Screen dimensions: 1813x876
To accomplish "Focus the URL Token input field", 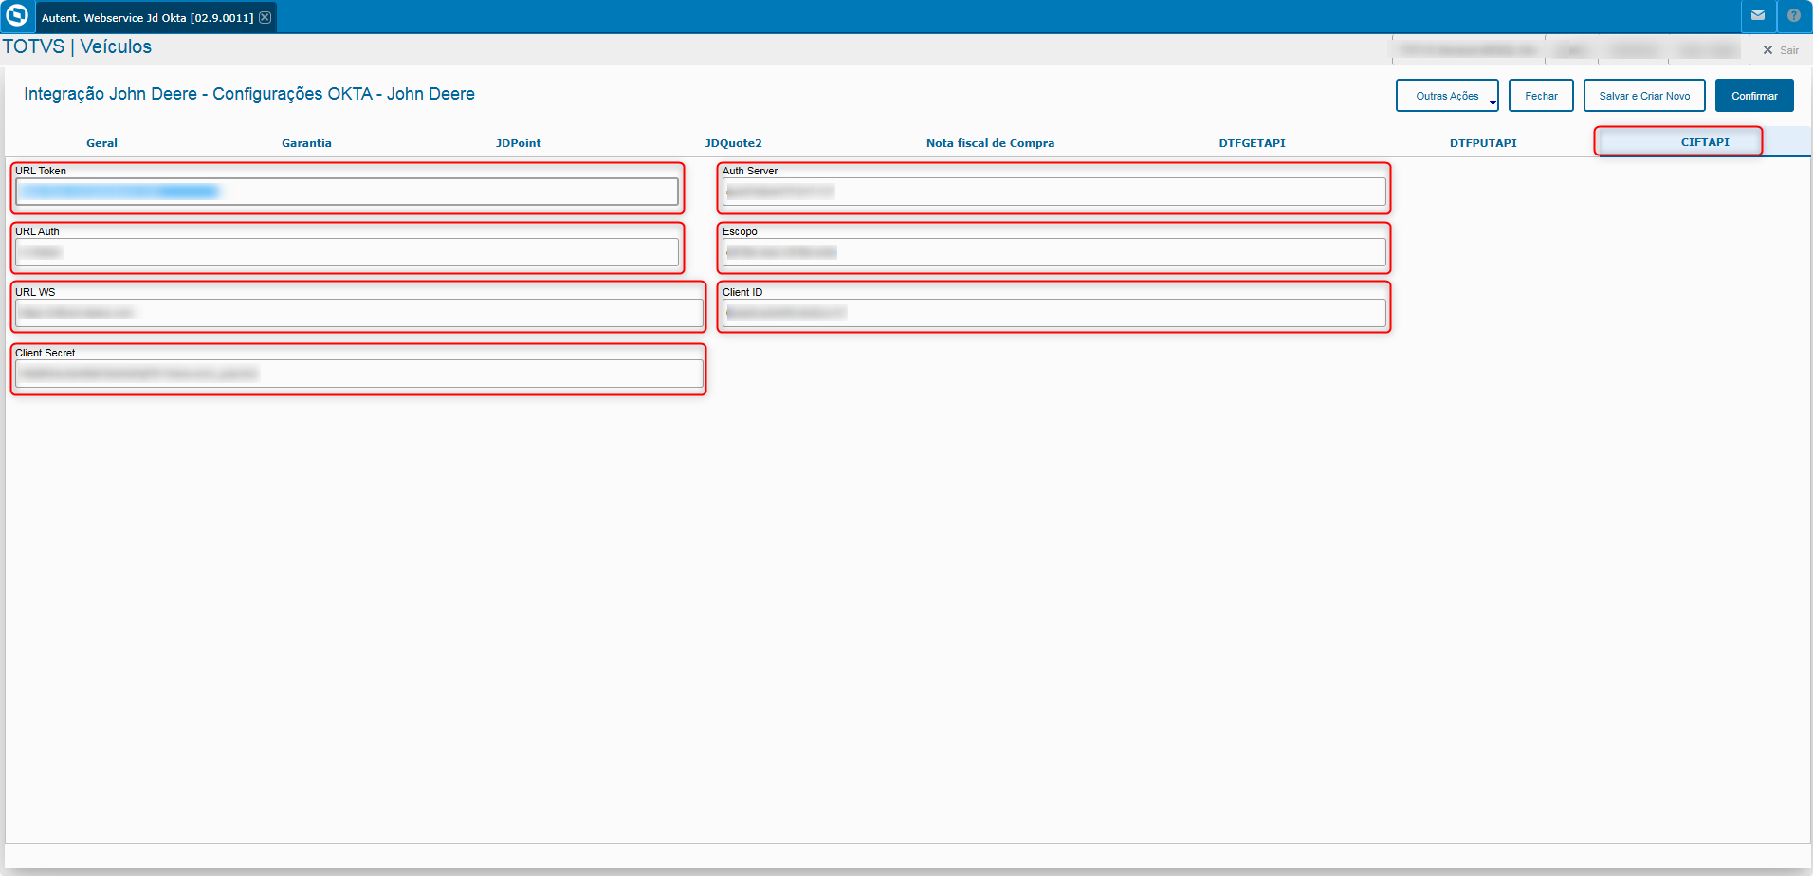I will [347, 192].
